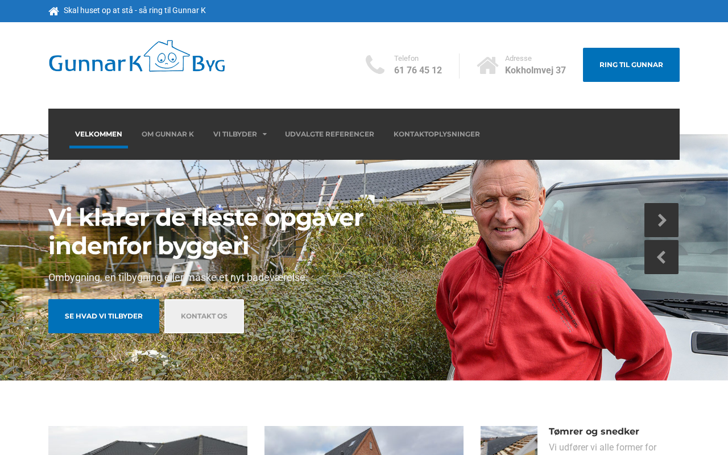Open the Velkommen menu item
This screenshot has height=455, width=728.
98,134
